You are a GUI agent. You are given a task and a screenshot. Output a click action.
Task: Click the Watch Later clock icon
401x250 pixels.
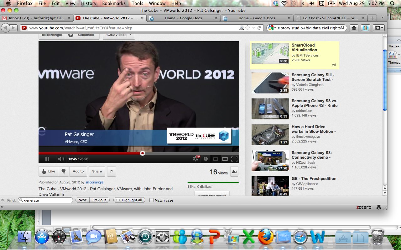click(206, 159)
